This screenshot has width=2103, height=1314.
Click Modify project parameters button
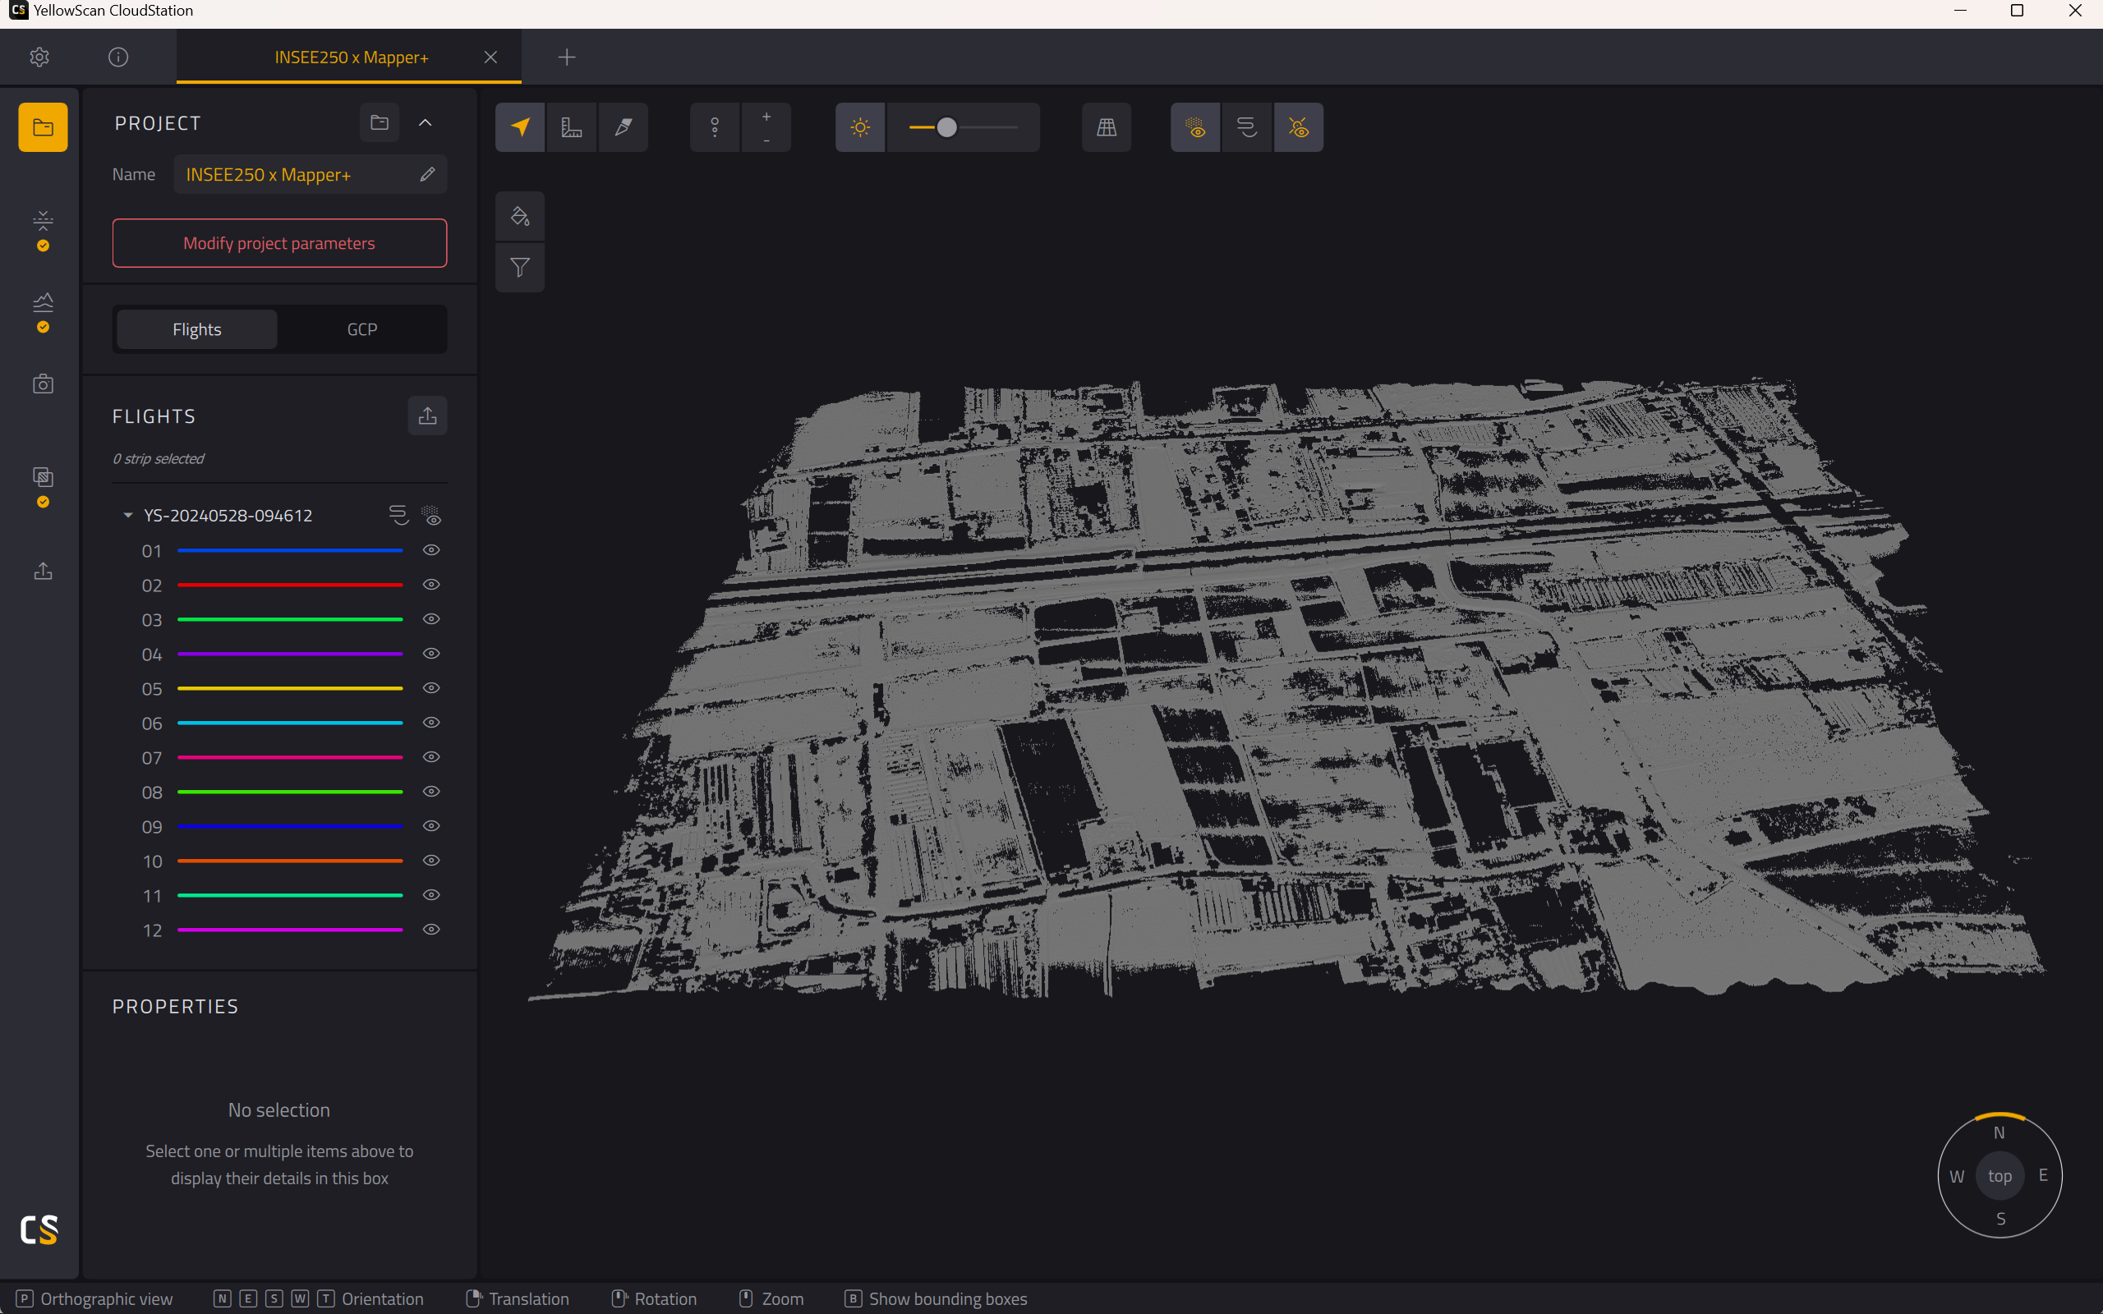[x=280, y=243]
